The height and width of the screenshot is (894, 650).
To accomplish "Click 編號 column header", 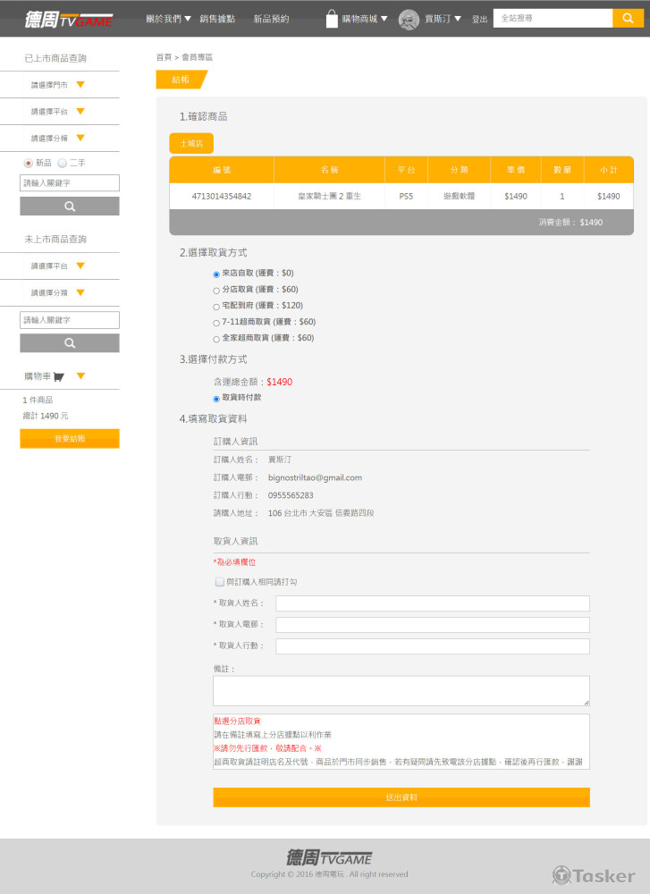I will pyautogui.click(x=222, y=170).
